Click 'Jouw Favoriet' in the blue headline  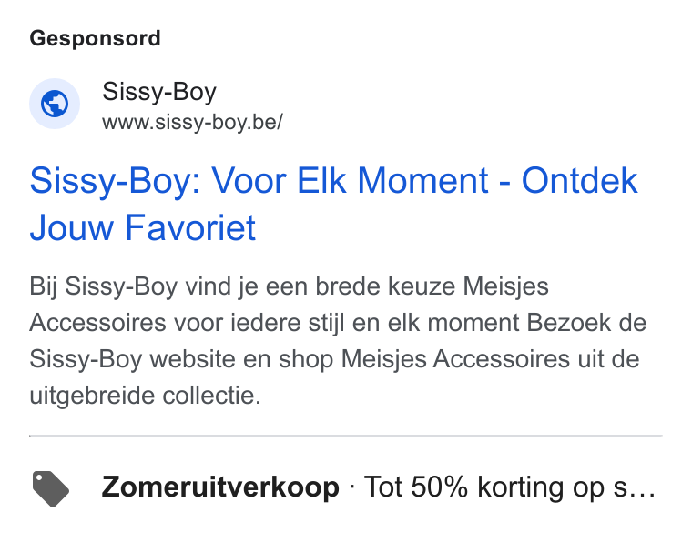point(143,227)
